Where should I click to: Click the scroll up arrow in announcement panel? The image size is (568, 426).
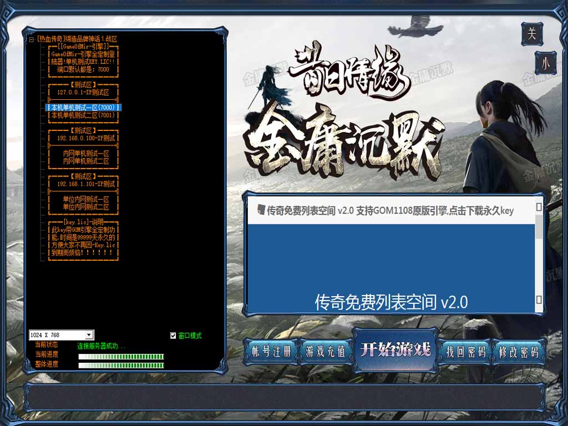pyautogui.click(x=539, y=207)
